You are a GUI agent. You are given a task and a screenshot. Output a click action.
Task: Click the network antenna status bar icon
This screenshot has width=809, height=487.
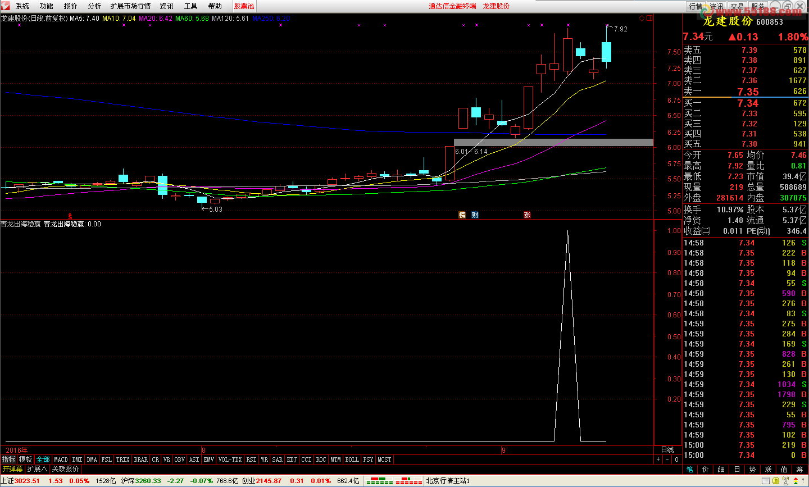pyautogui.click(x=785, y=481)
